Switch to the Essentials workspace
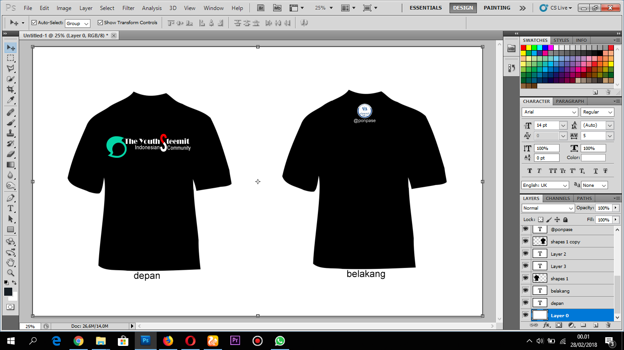The image size is (624, 350). [x=426, y=8]
